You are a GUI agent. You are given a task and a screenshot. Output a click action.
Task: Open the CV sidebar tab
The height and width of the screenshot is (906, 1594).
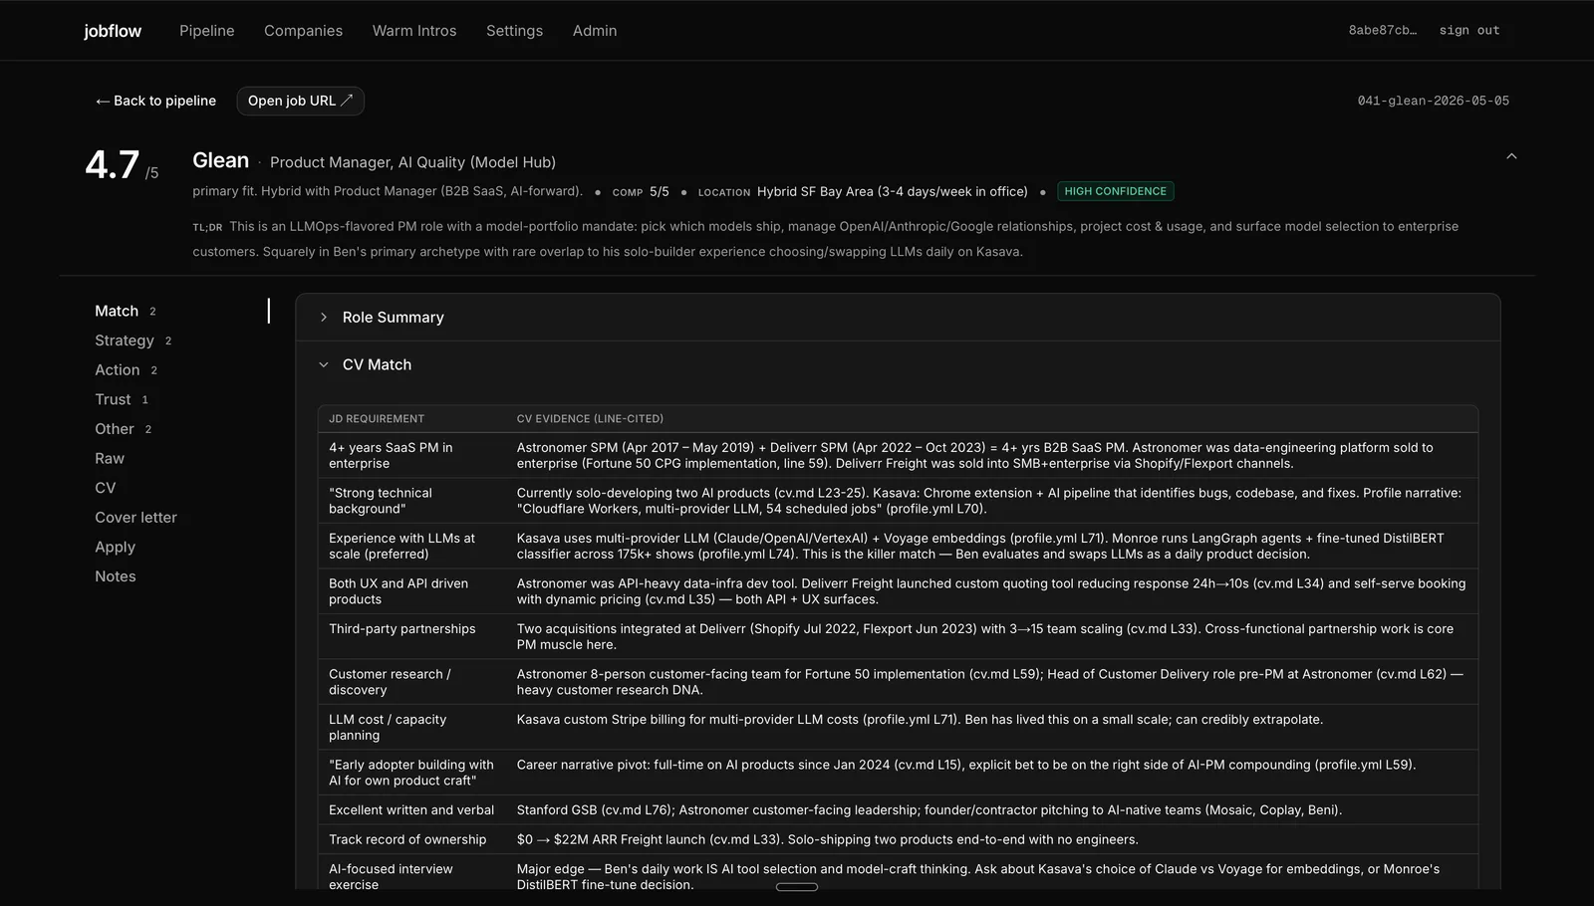pos(106,488)
